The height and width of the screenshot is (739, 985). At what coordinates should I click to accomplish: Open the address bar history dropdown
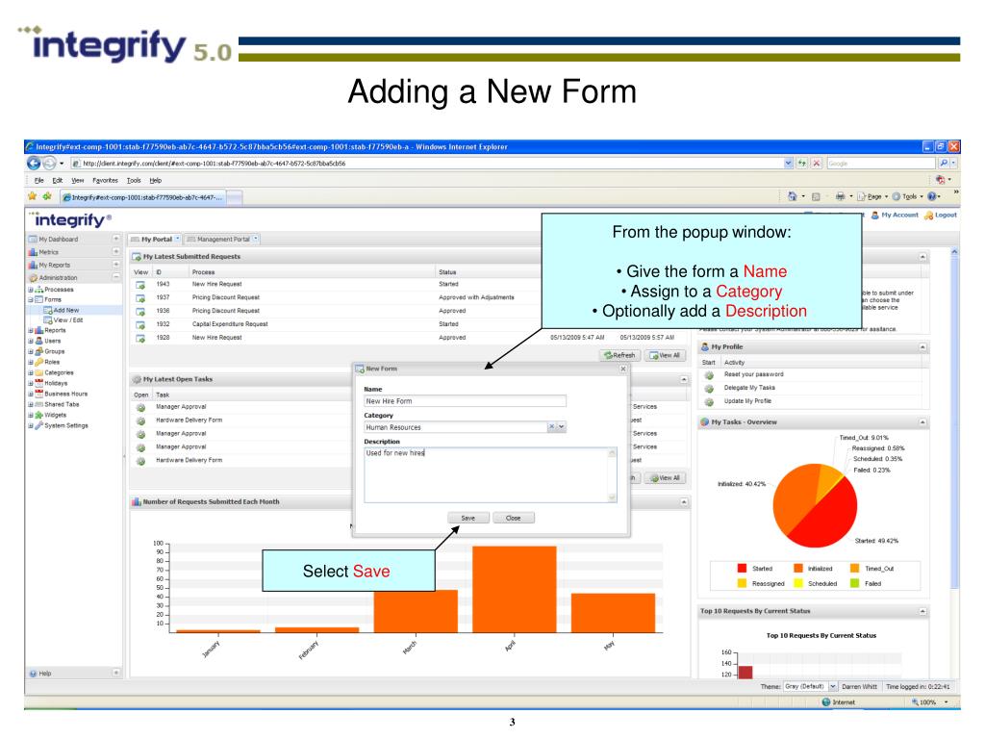(x=789, y=164)
